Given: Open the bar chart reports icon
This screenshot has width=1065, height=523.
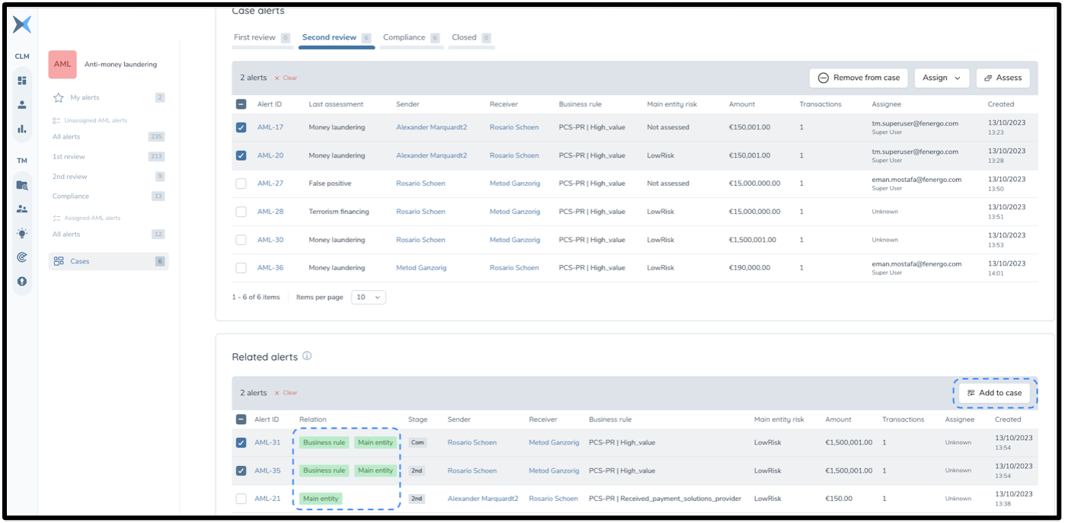Looking at the screenshot, I should tap(22, 129).
